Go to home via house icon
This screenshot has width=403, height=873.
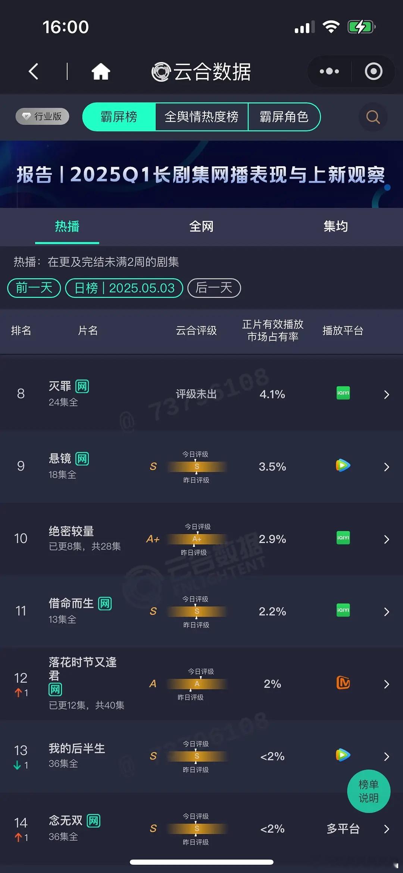[101, 71]
